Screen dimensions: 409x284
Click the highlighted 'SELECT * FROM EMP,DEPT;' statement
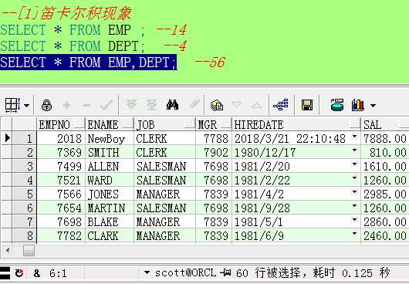pyautogui.click(x=89, y=63)
